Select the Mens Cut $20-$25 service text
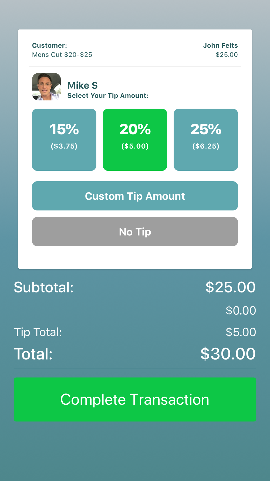 pyautogui.click(x=62, y=55)
